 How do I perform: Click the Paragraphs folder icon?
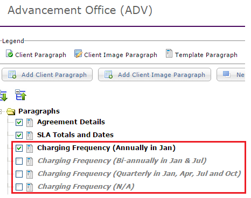[x=11, y=111]
